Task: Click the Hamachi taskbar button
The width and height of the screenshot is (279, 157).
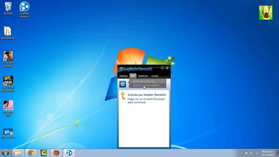Action: click(x=69, y=153)
